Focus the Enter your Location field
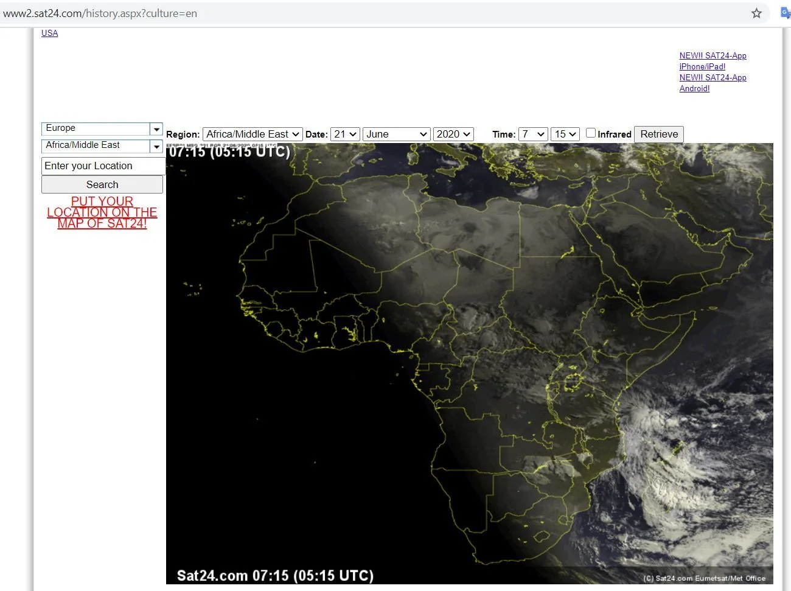Screen dimensions: 791x591 coord(102,166)
